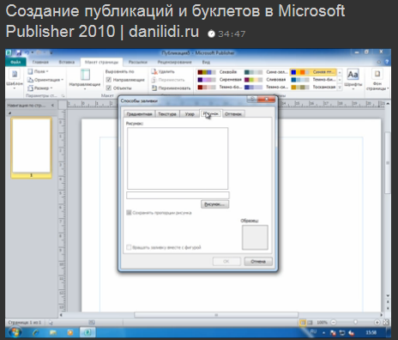Click the Undo icon in quick access toolbar
The width and height of the screenshot is (398, 340).
27,53
